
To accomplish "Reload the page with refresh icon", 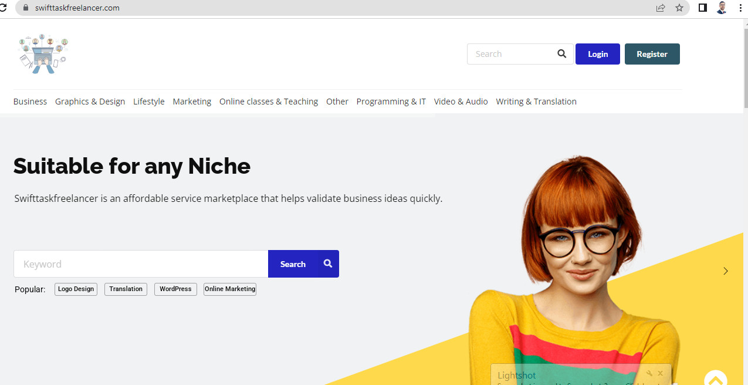I will click(2, 8).
